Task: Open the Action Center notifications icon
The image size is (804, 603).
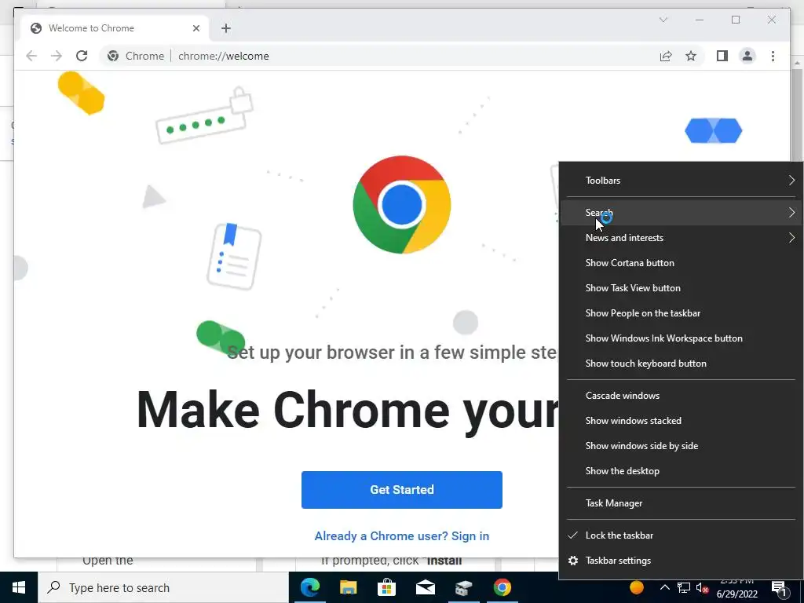Action: [779, 588]
